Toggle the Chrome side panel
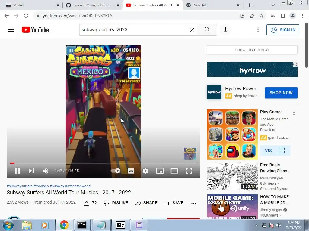The width and height of the screenshot is (309, 231). tap(283, 16)
